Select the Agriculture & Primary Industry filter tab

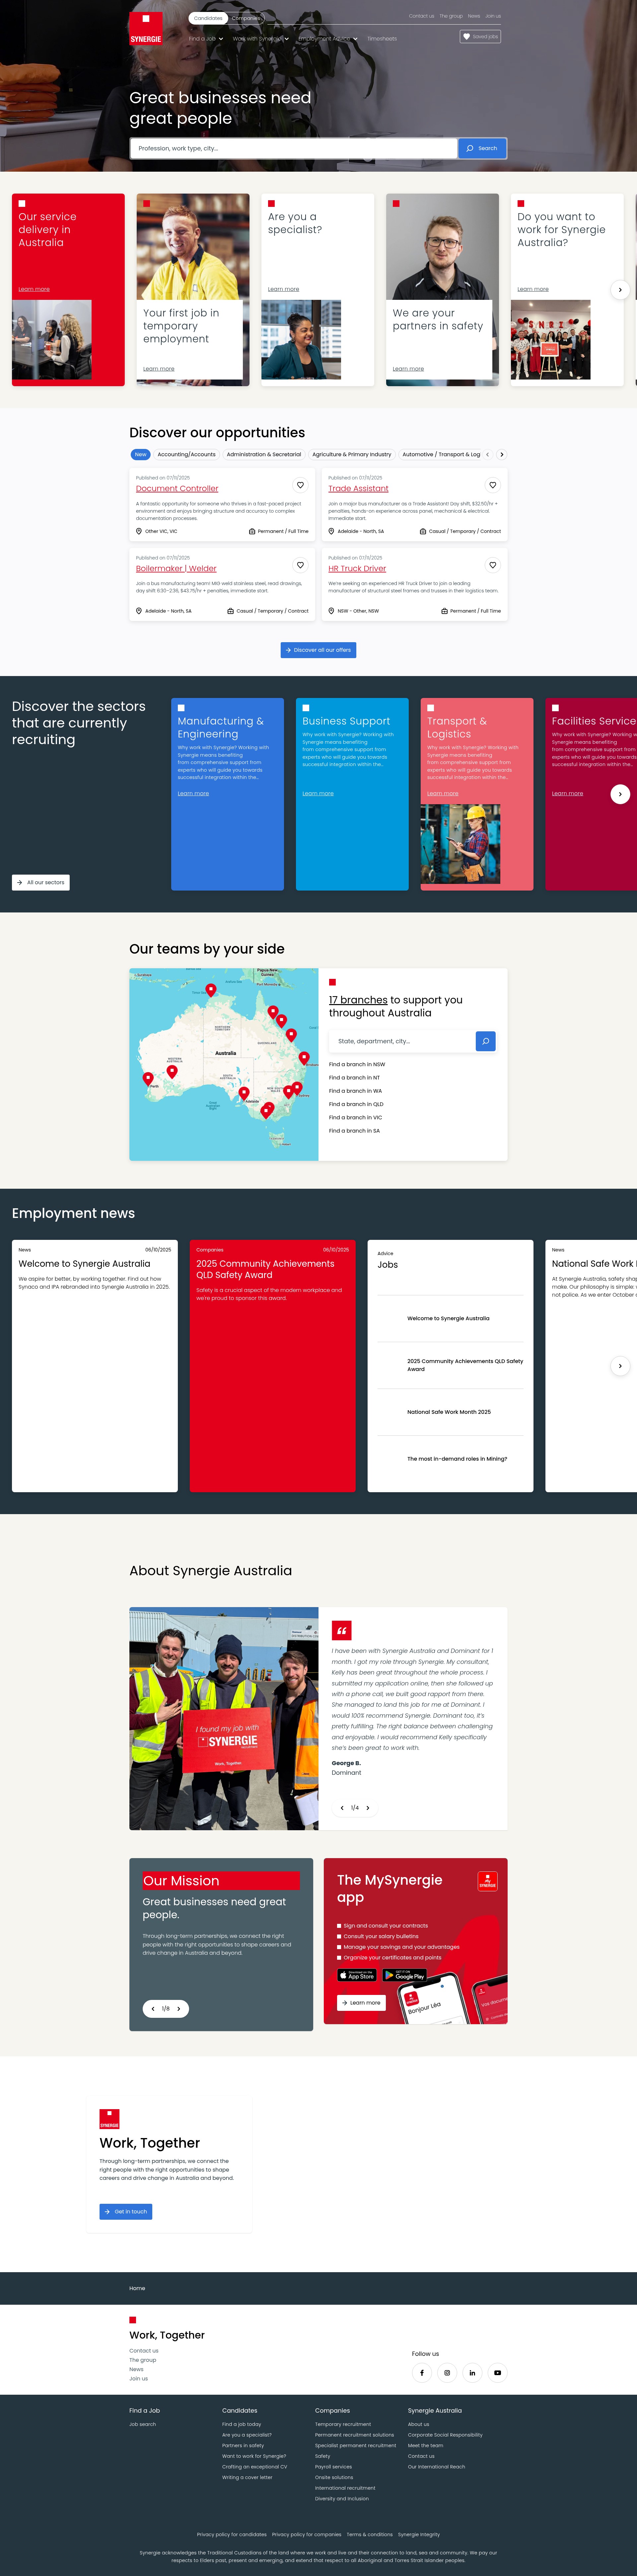351,454
